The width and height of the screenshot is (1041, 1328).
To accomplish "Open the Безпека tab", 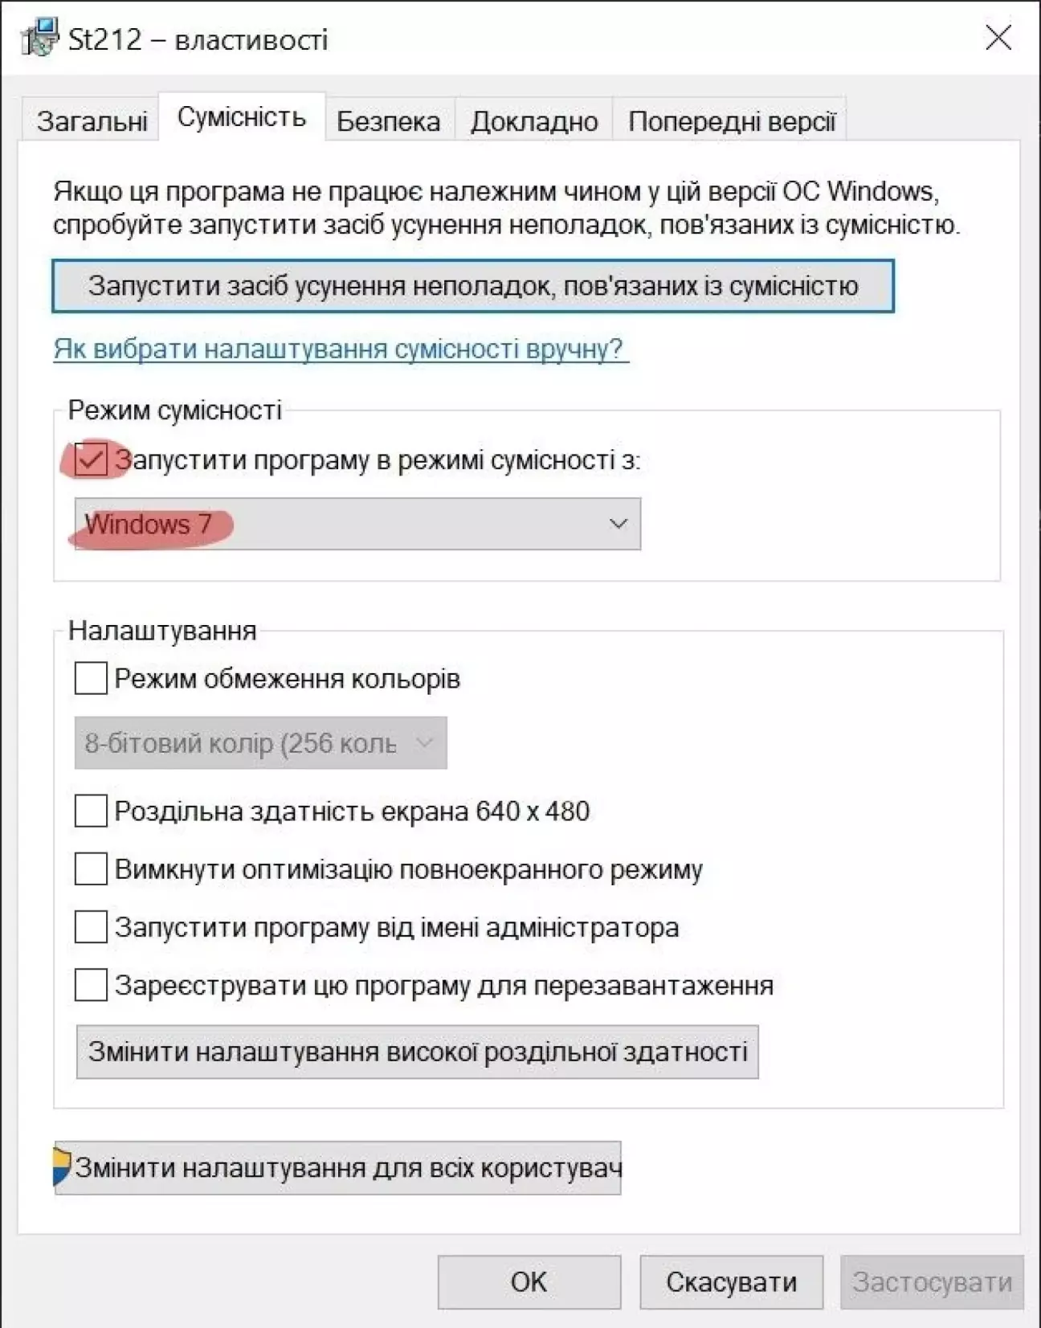I will coord(389,121).
